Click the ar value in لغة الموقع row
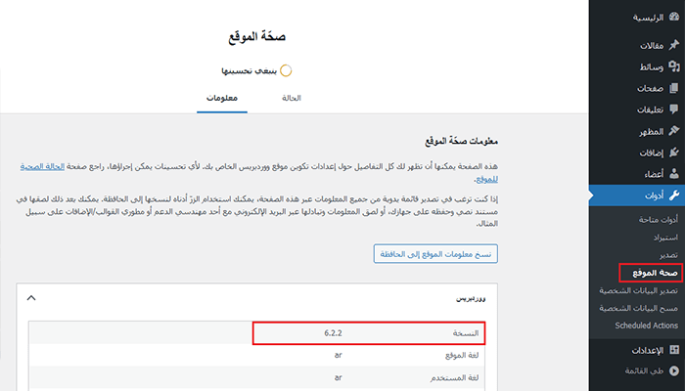 click(339, 355)
